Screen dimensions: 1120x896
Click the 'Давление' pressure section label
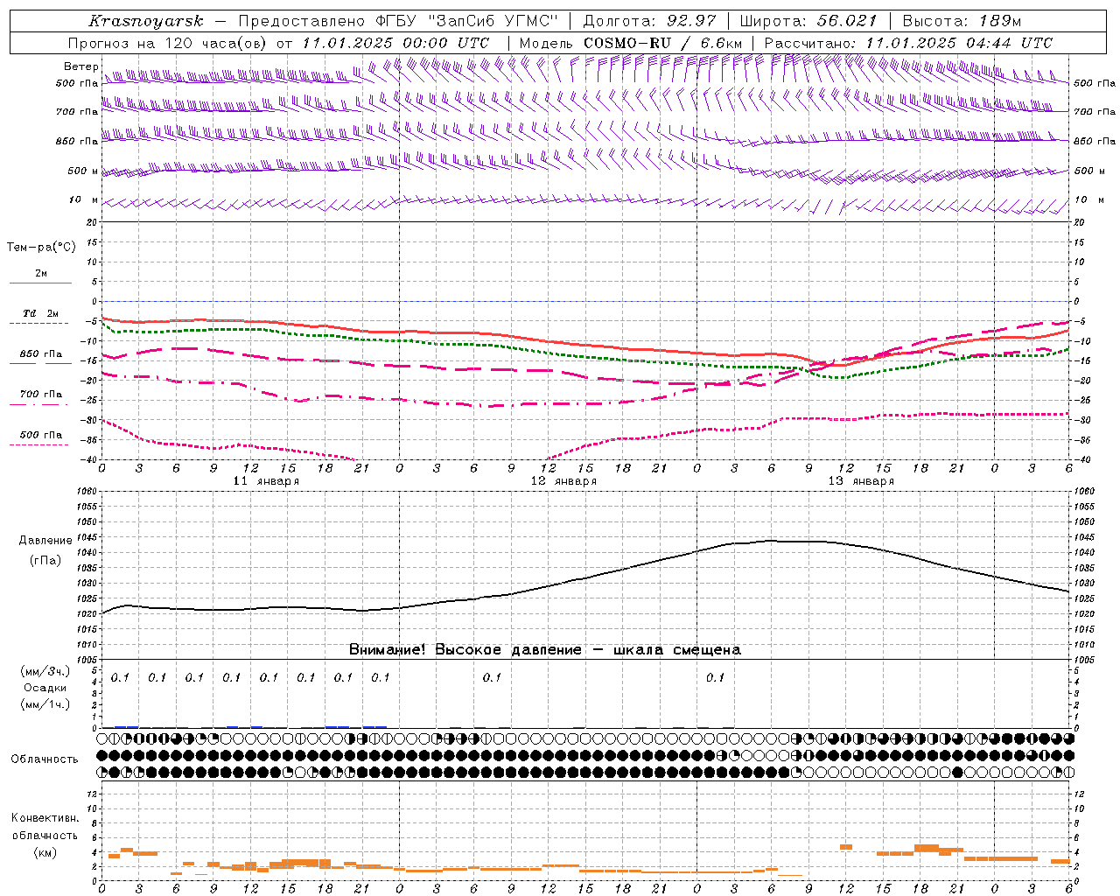pos(45,541)
